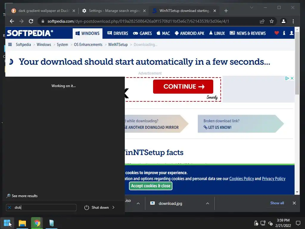Open the MAC section
The height and width of the screenshot is (229, 305).
pyautogui.click(x=164, y=33)
